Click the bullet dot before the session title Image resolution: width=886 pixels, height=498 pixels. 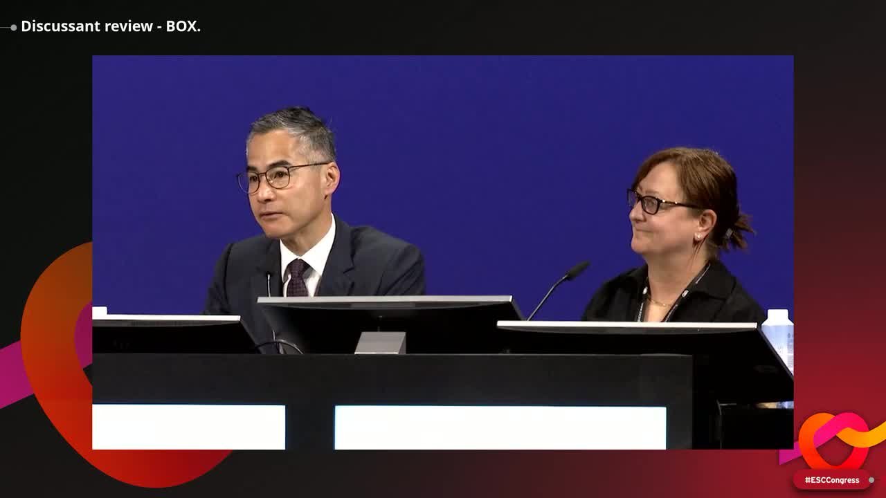[x=13, y=28]
